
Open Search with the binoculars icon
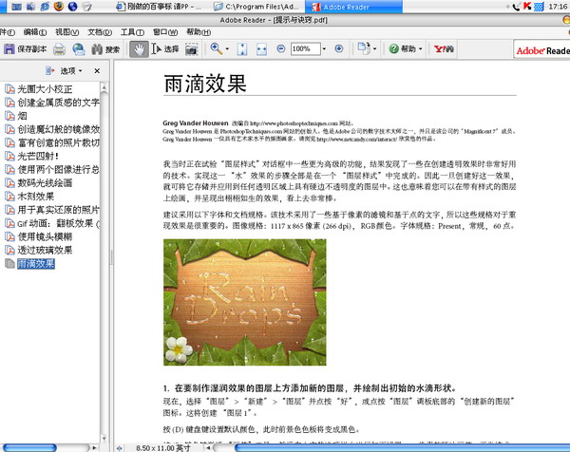[97, 49]
